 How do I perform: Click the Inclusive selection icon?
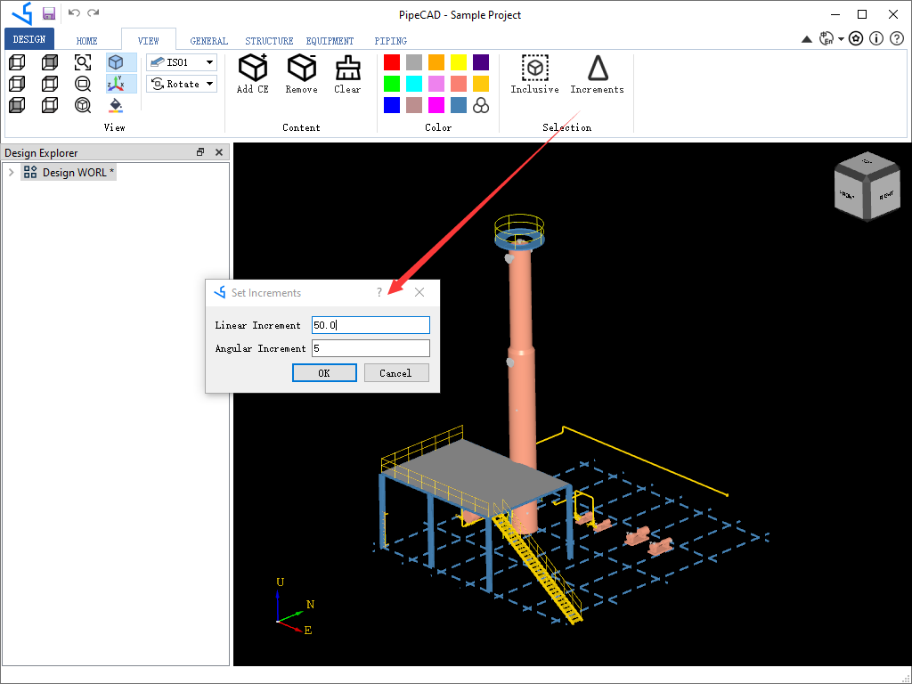pos(534,73)
